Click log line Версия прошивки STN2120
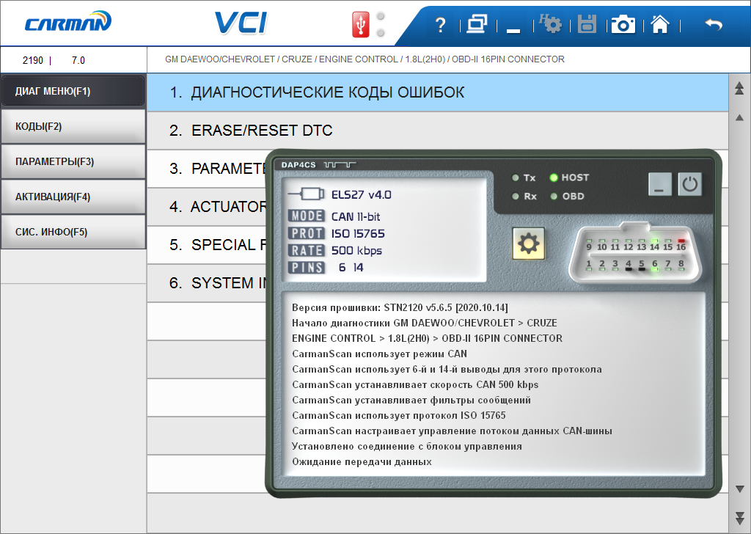This screenshot has width=751, height=534. coord(400,307)
